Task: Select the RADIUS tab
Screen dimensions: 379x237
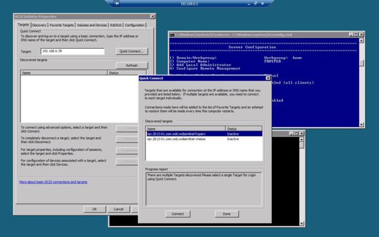Action: point(116,25)
